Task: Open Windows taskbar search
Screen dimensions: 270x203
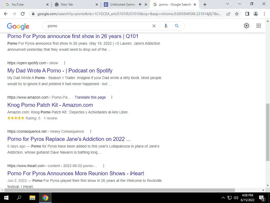Action: click(x=19, y=198)
